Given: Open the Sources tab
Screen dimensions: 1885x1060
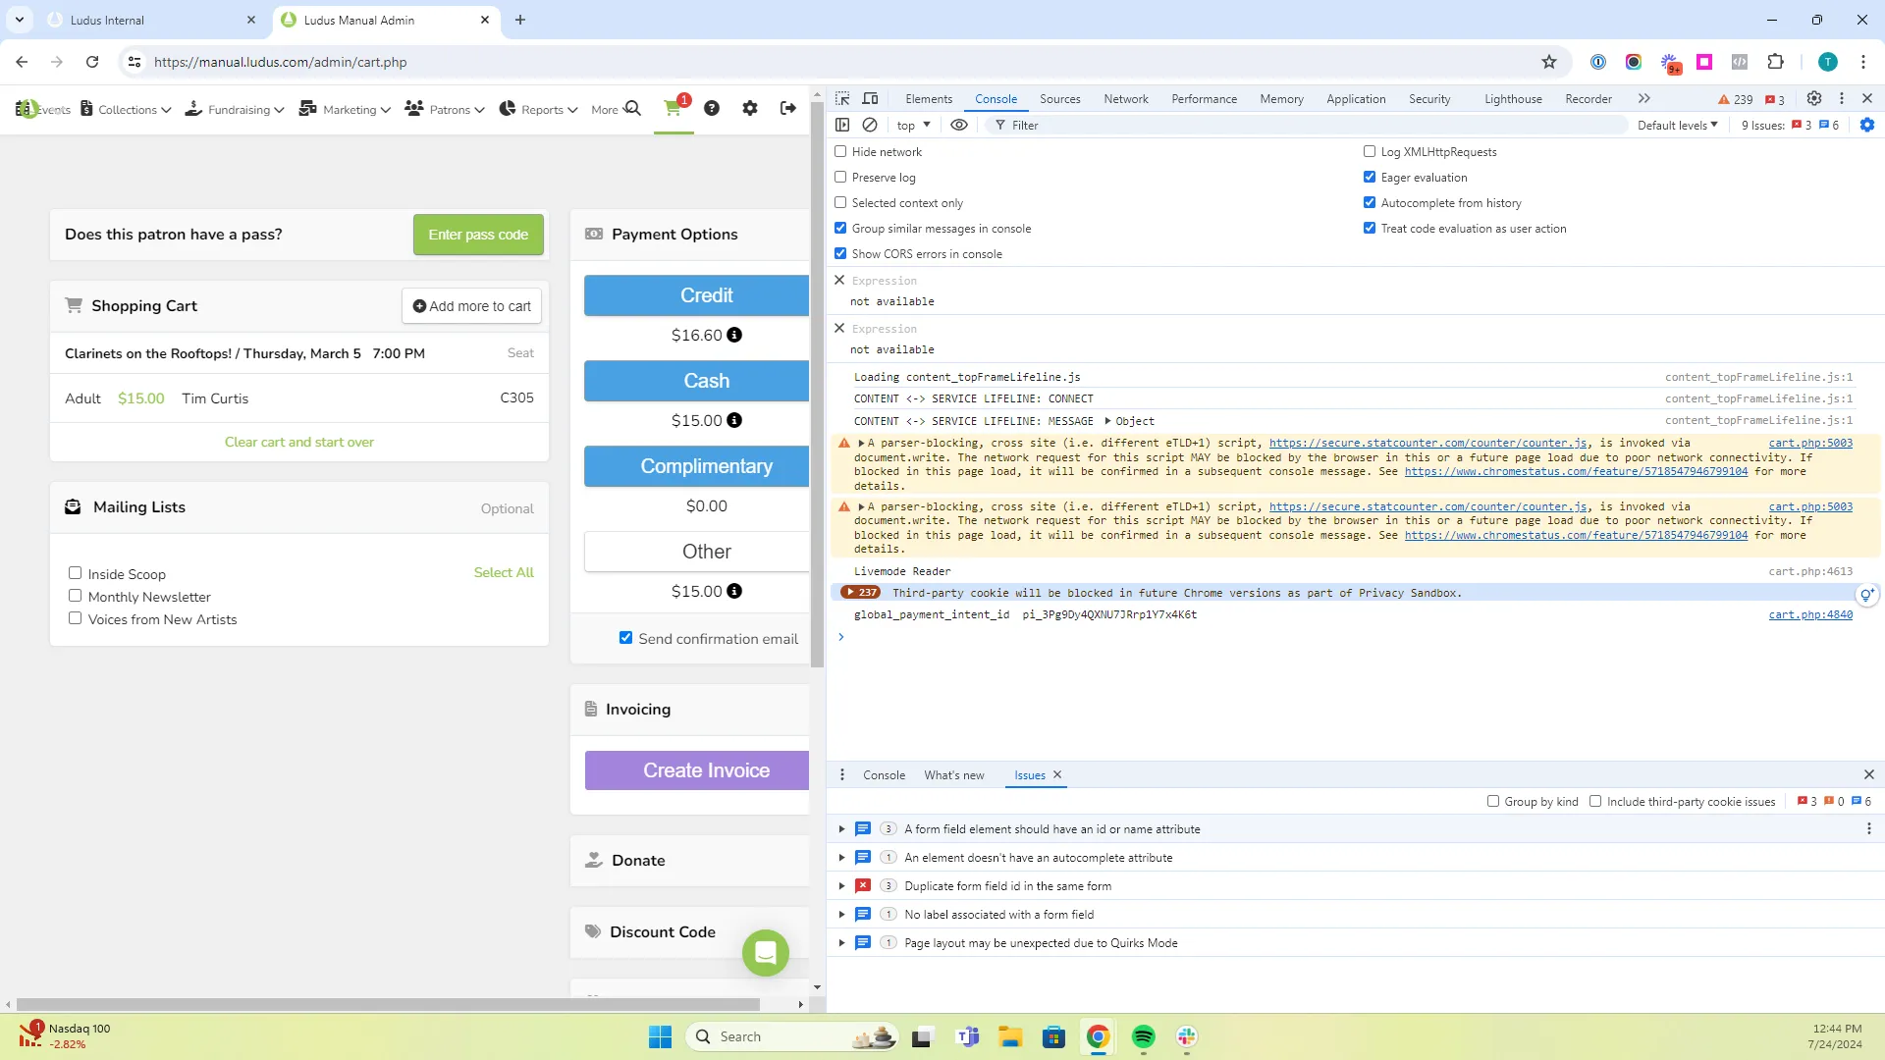Looking at the screenshot, I should coord(1059,98).
